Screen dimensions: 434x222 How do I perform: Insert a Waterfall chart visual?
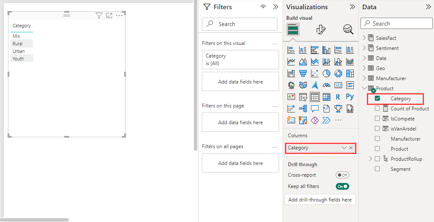(x=291, y=73)
